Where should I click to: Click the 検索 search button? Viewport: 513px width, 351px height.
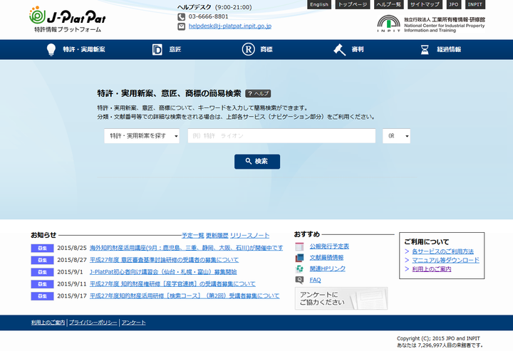click(257, 162)
